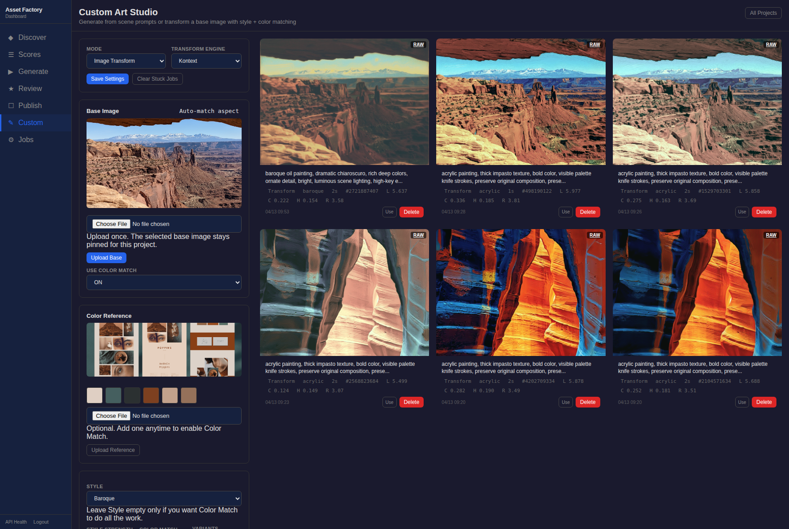Go to the Scores page
The height and width of the screenshot is (529, 789).
point(36,55)
